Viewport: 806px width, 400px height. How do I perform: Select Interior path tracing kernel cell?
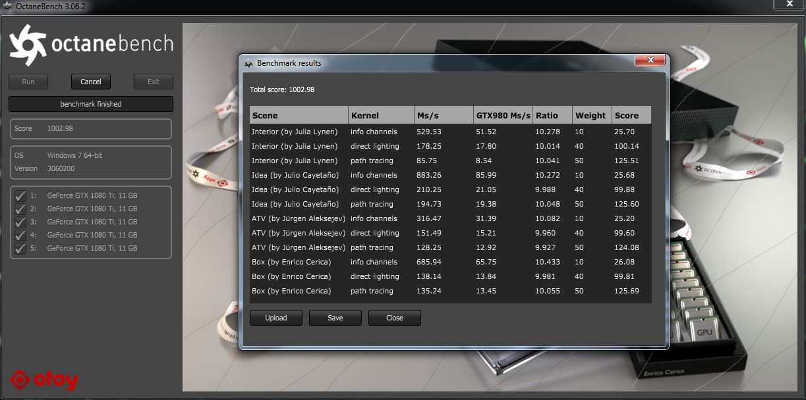point(372,161)
